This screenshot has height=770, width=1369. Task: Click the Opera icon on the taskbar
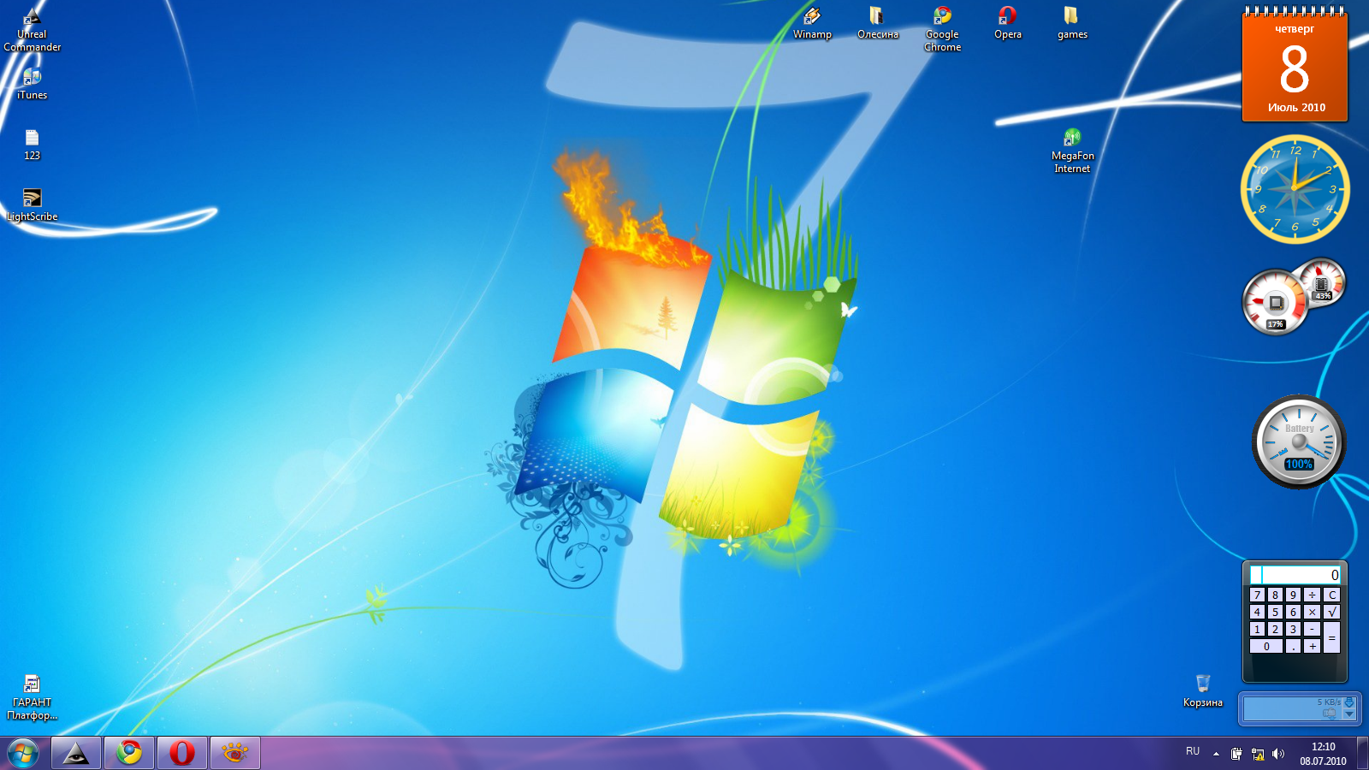coord(182,753)
